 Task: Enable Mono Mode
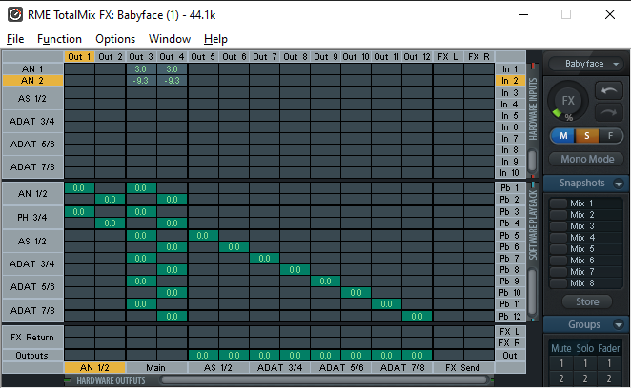click(586, 159)
